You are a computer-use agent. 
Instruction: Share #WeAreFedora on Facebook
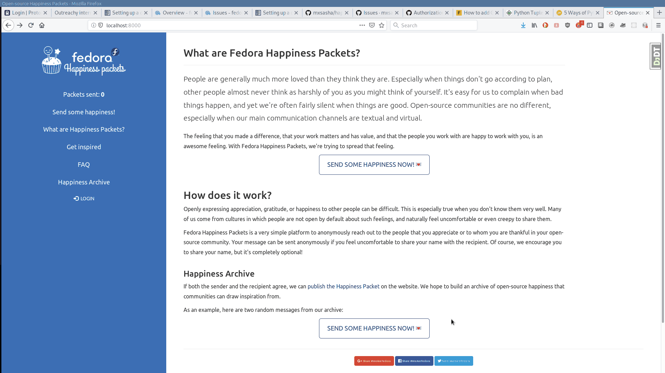(x=414, y=361)
